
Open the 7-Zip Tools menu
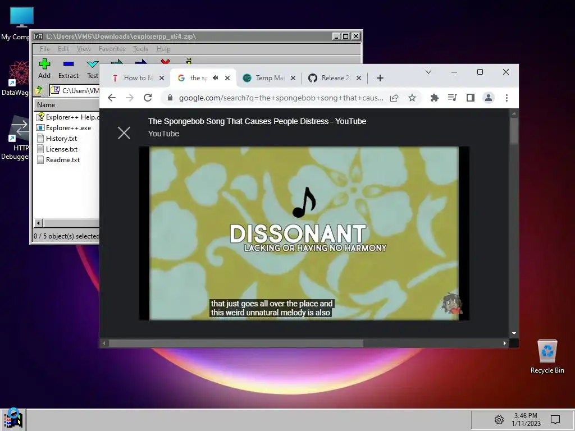(140, 49)
